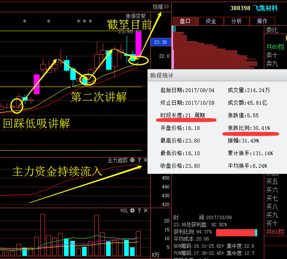The image size is (287, 259).
Task: Select the 买十 order row
Action: click(x=272, y=224)
